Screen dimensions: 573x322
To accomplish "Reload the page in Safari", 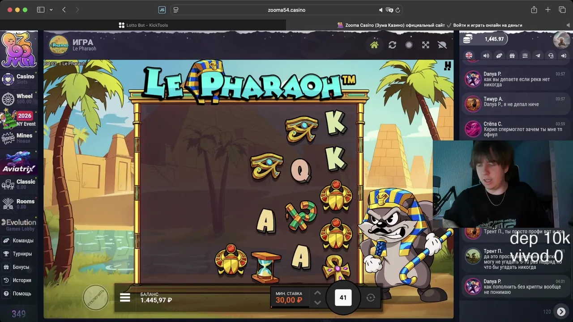I will [x=398, y=10].
